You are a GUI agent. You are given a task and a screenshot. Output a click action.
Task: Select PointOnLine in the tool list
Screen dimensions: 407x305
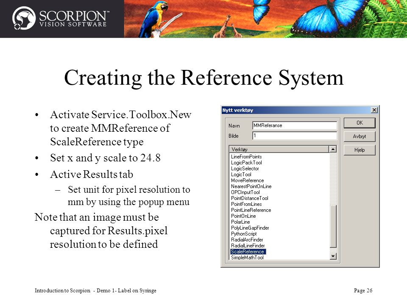(x=243, y=216)
